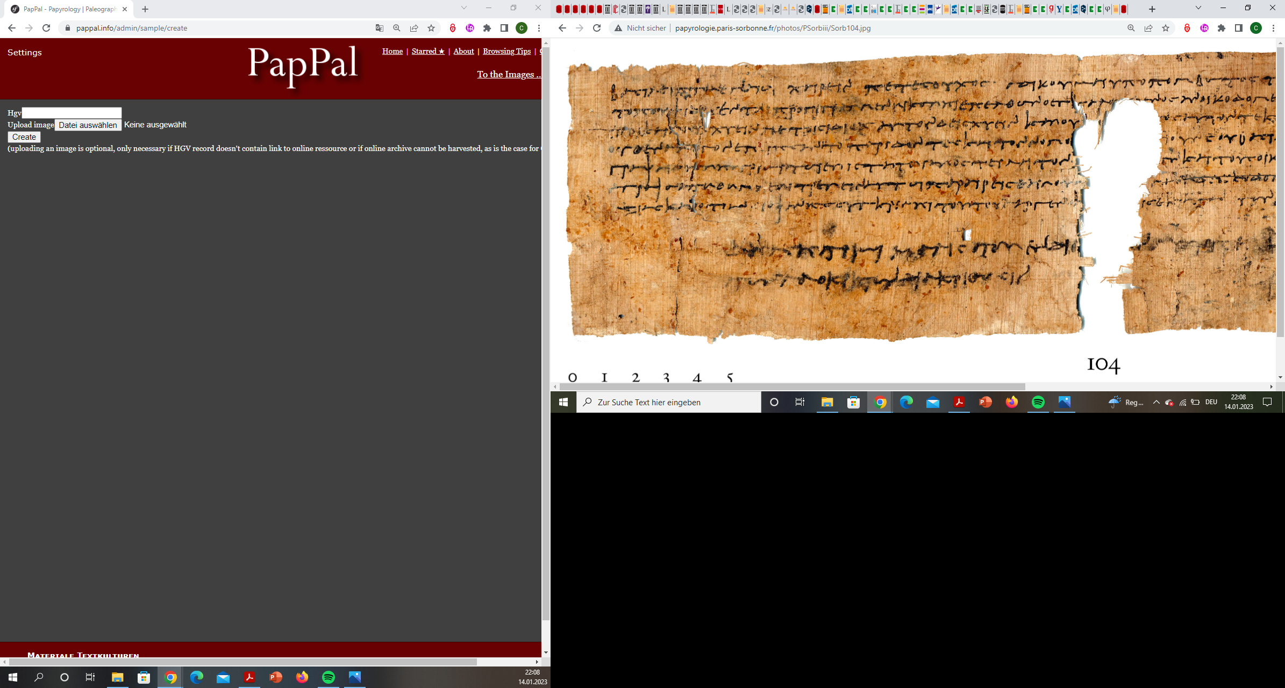Follow 'To the Images' link
This screenshot has width=1285, height=688.
pos(509,74)
